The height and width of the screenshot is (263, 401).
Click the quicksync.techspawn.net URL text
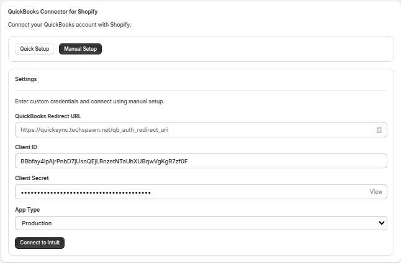[94, 130]
